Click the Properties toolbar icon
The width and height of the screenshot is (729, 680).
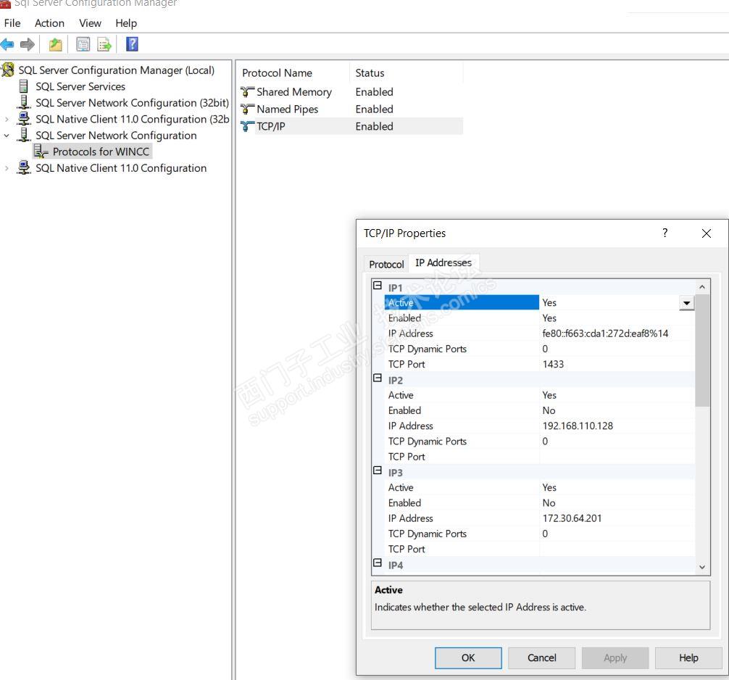(83, 45)
